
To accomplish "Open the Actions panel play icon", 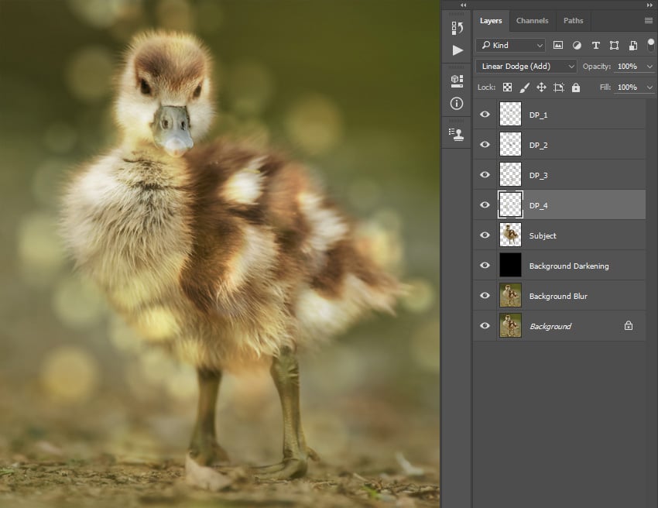I will pyautogui.click(x=457, y=50).
